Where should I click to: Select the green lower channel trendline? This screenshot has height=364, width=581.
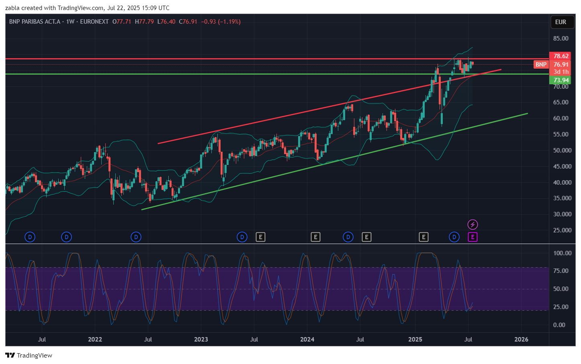click(334, 161)
